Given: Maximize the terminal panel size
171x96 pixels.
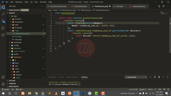Looking at the screenshot, I should (x=163, y=77).
